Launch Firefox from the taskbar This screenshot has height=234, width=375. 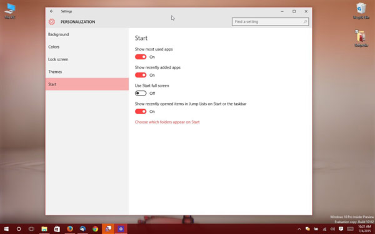(x=70, y=229)
